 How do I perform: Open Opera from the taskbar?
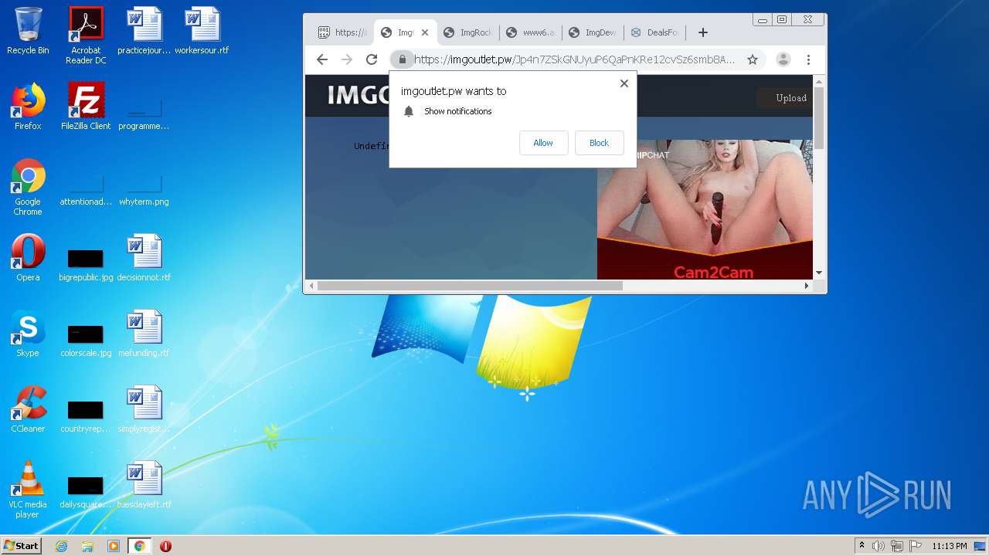[165, 546]
